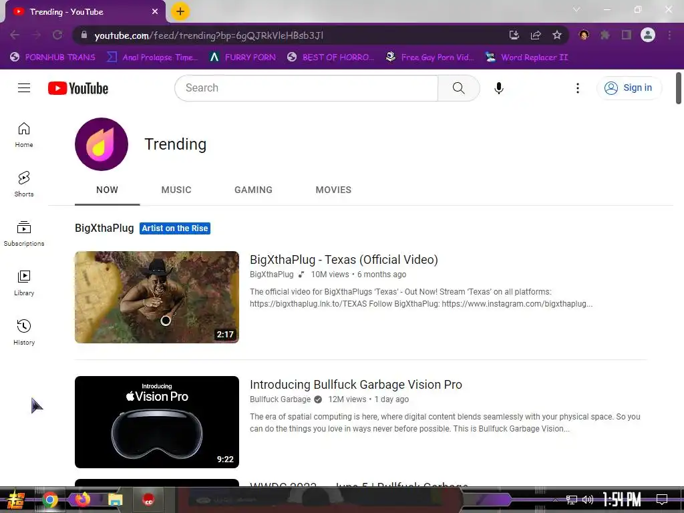Reload the page with the refresh icon
Viewport: 684px width, 513px height.
57,35
